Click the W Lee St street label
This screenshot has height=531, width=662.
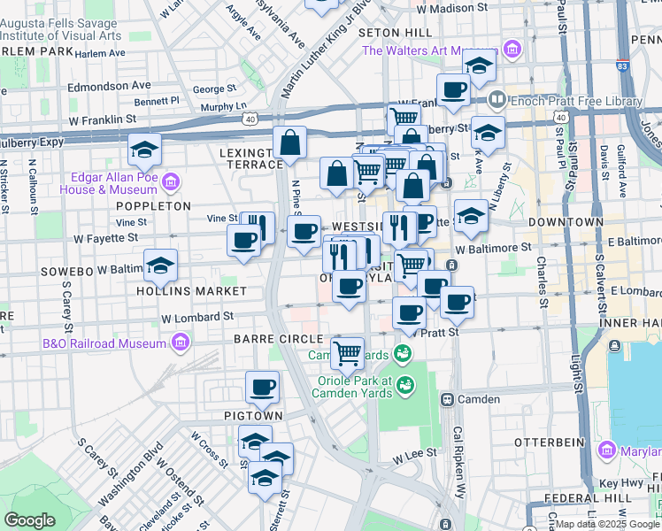click(415, 456)
